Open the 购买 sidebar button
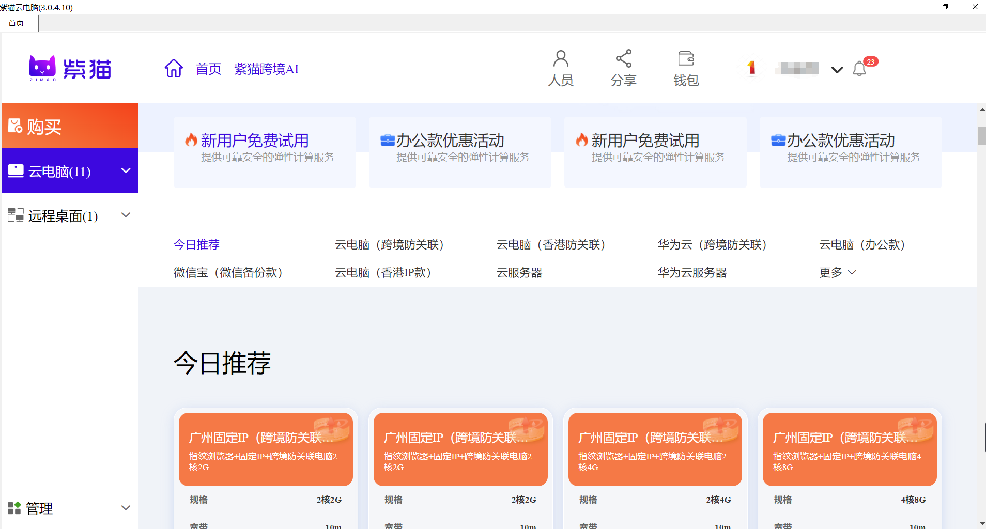Image resolution: width=986 pixels, height=529 pixels. coord(70,126)
